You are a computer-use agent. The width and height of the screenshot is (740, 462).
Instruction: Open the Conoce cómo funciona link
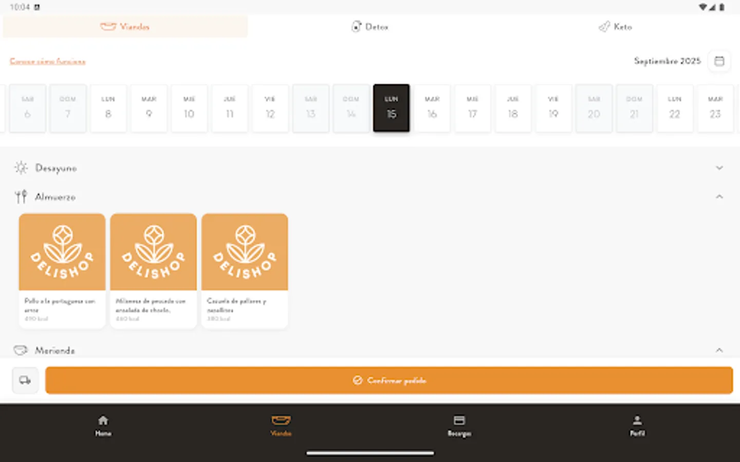[x=47, y=61]
